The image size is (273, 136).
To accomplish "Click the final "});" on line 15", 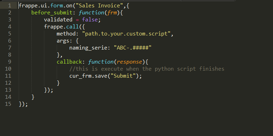I will (x=23, y=104).
